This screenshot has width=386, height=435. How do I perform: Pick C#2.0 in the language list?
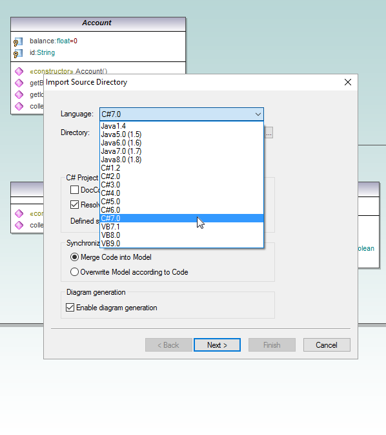click(181, 176)
